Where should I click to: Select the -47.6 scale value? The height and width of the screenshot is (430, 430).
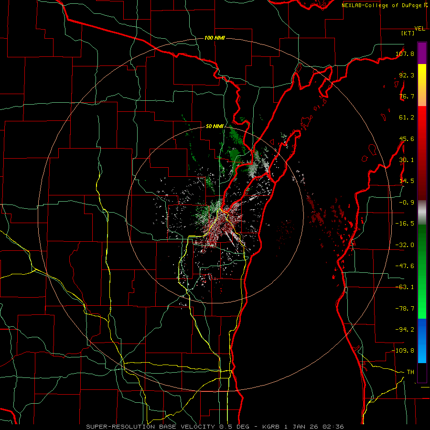coord(405,266)
